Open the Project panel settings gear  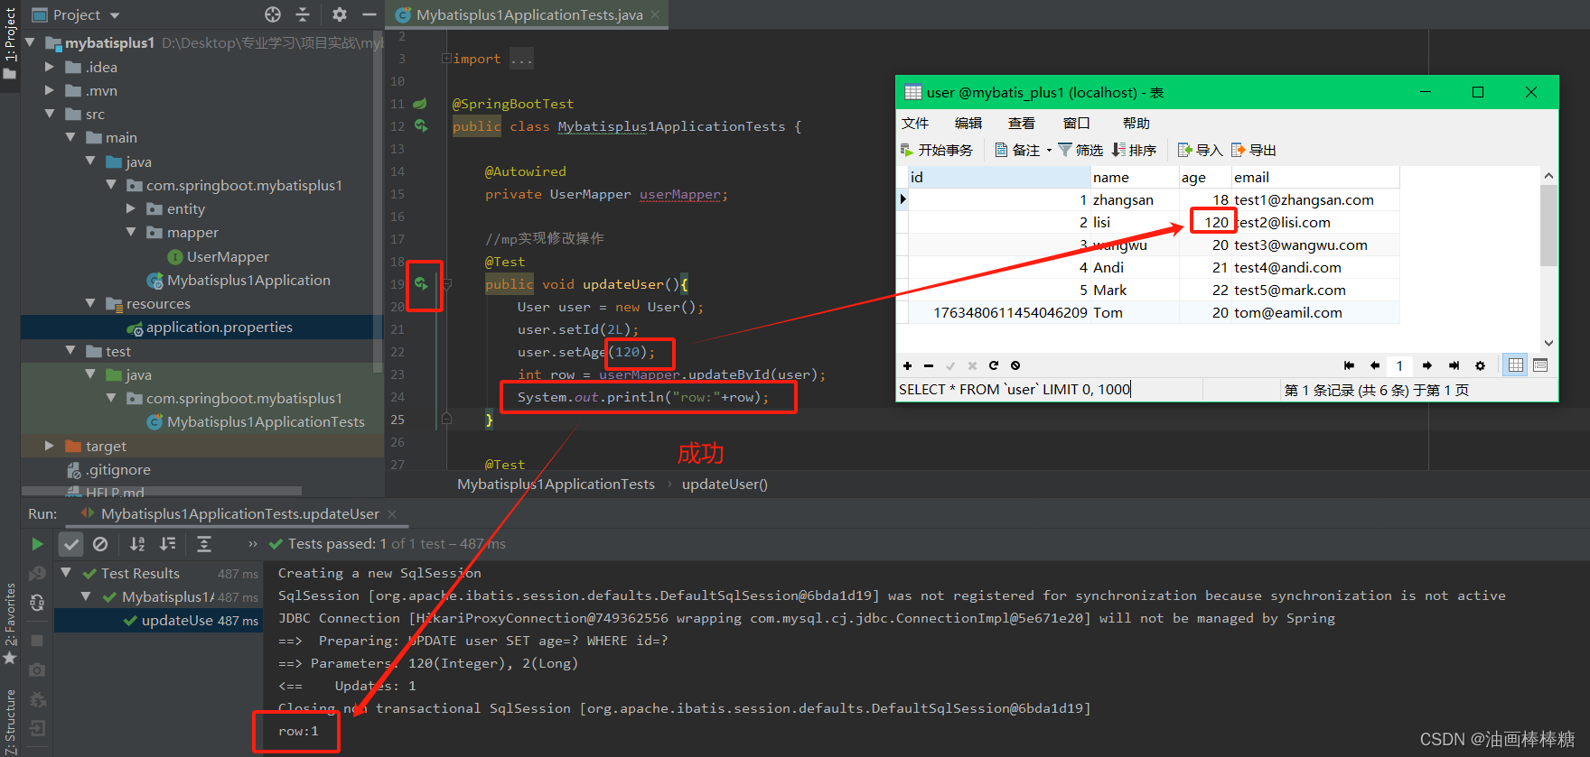click(340, 14)
